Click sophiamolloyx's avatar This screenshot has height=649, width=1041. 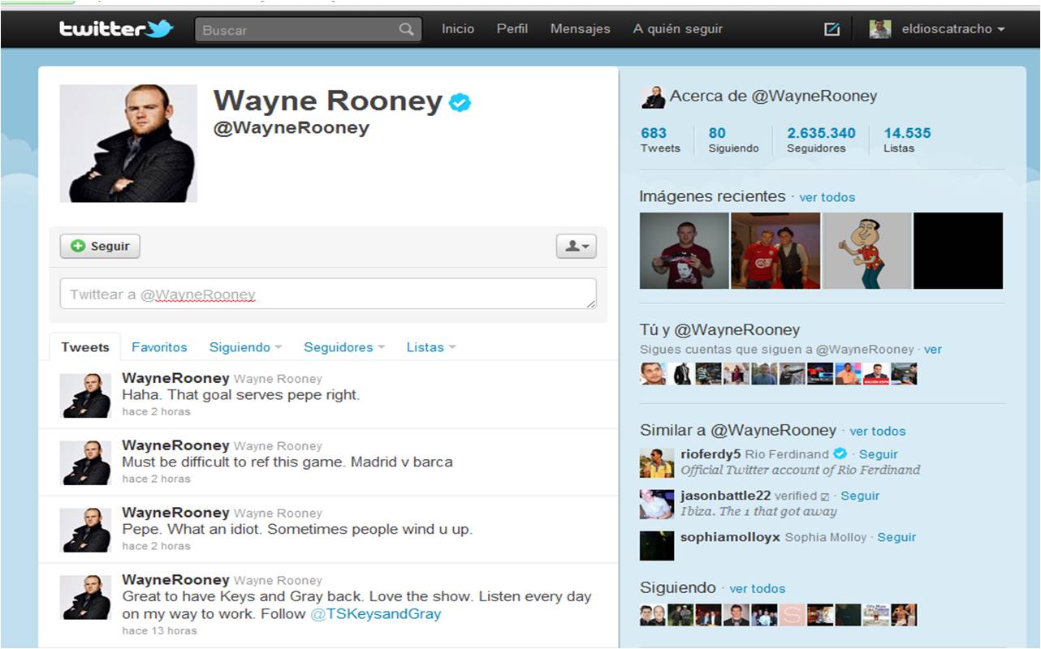(x=656, y=545)
